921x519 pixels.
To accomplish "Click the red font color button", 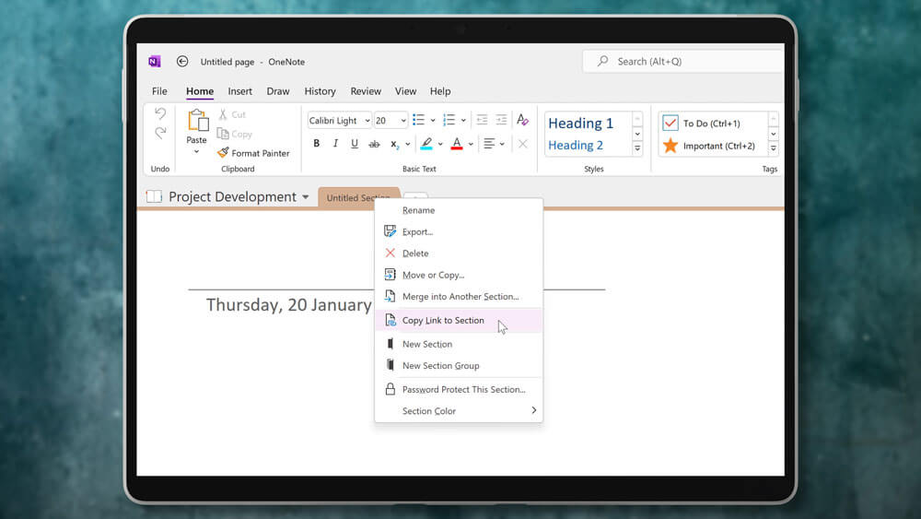I will coord(455,144).
